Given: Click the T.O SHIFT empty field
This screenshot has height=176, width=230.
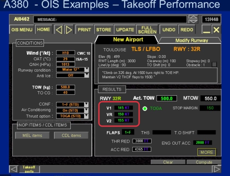Looking at the screenshot, I should click(207, 133).
